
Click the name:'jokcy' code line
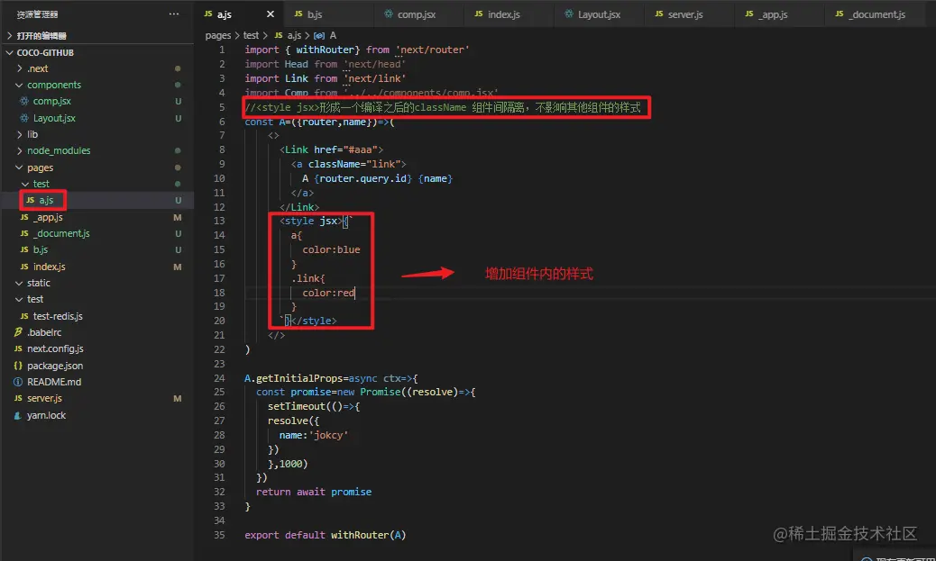point(314,435)
